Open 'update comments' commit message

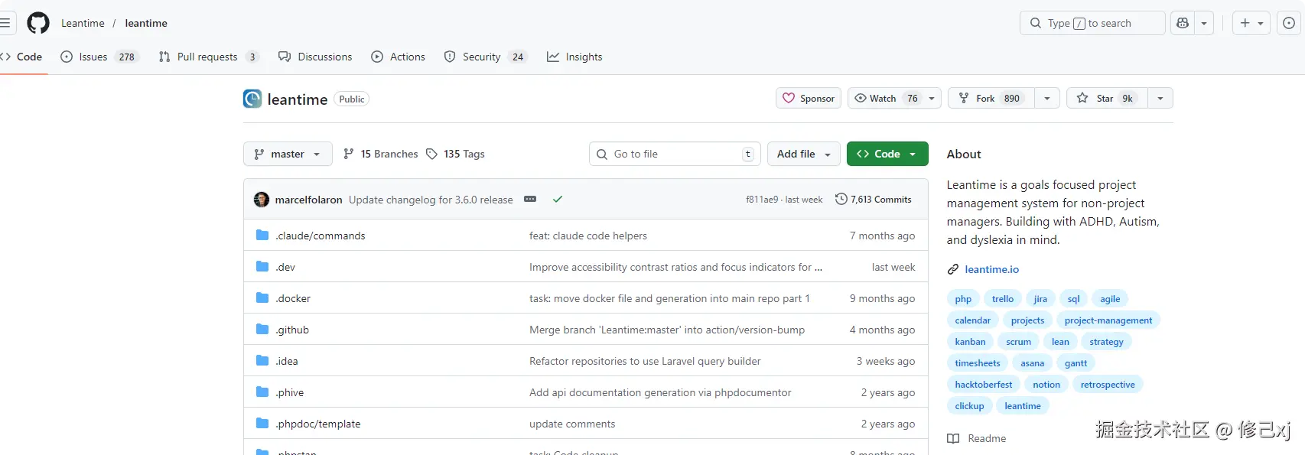pyautogui.click(x=572, y=424)
